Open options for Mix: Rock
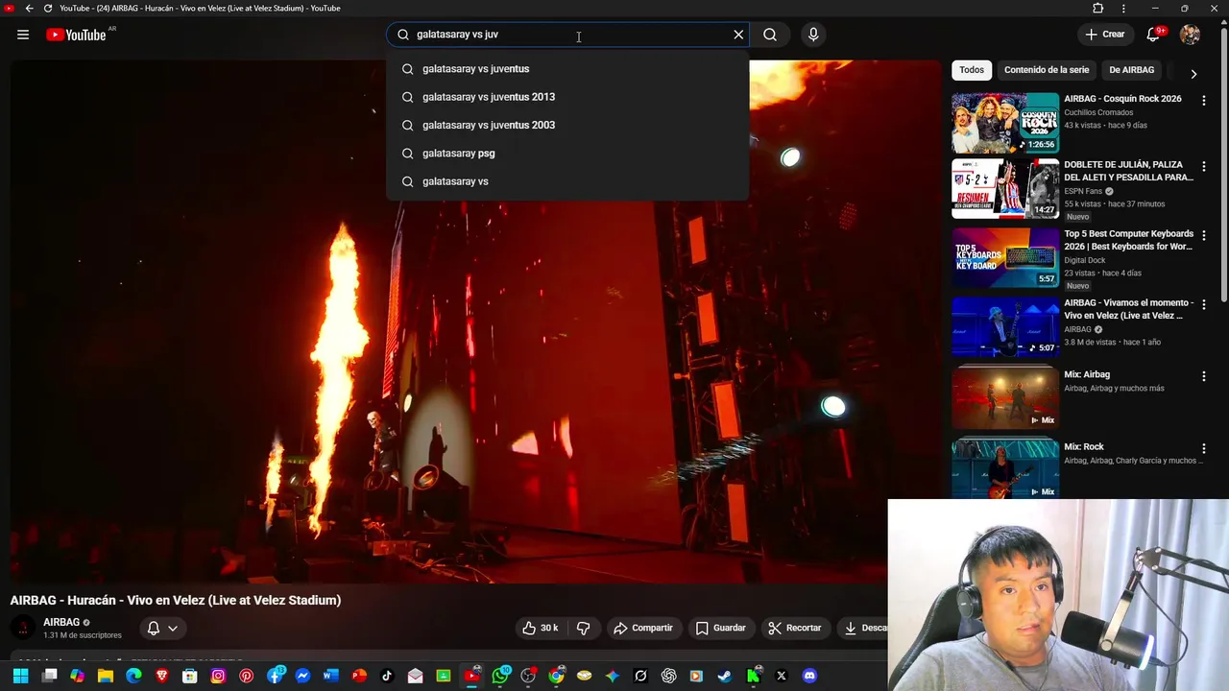This screenshot has width=1229, height=691. click(x=1204, y=449)
